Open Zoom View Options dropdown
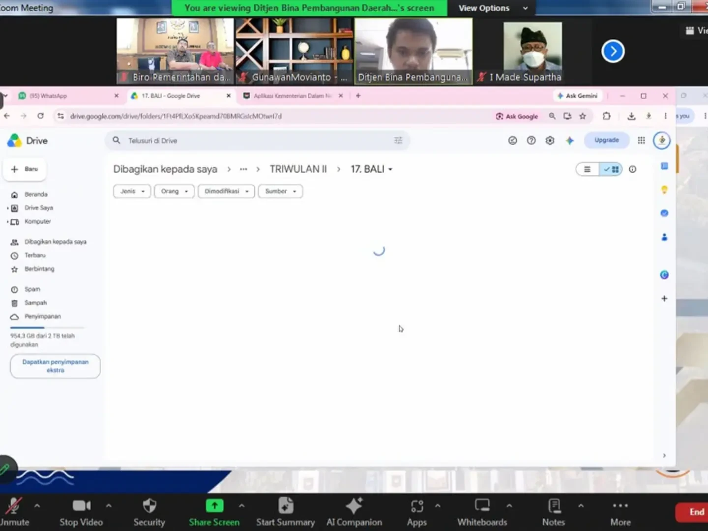Viewport: 708px width, 531px height. point(493,8)
